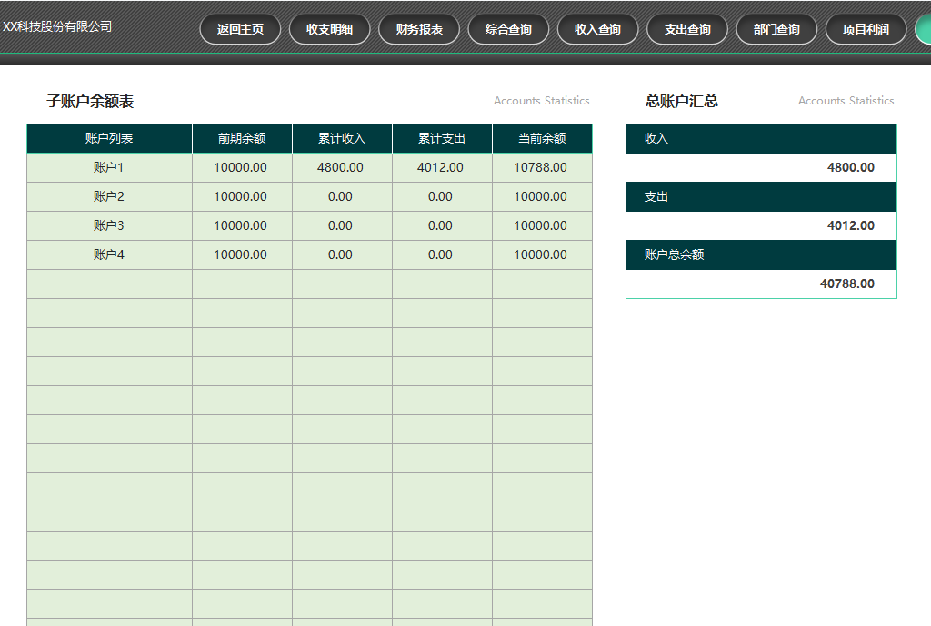Click the 返回主页 navigation button
Viewport: 931px width, 626px height.
point(240,29)
